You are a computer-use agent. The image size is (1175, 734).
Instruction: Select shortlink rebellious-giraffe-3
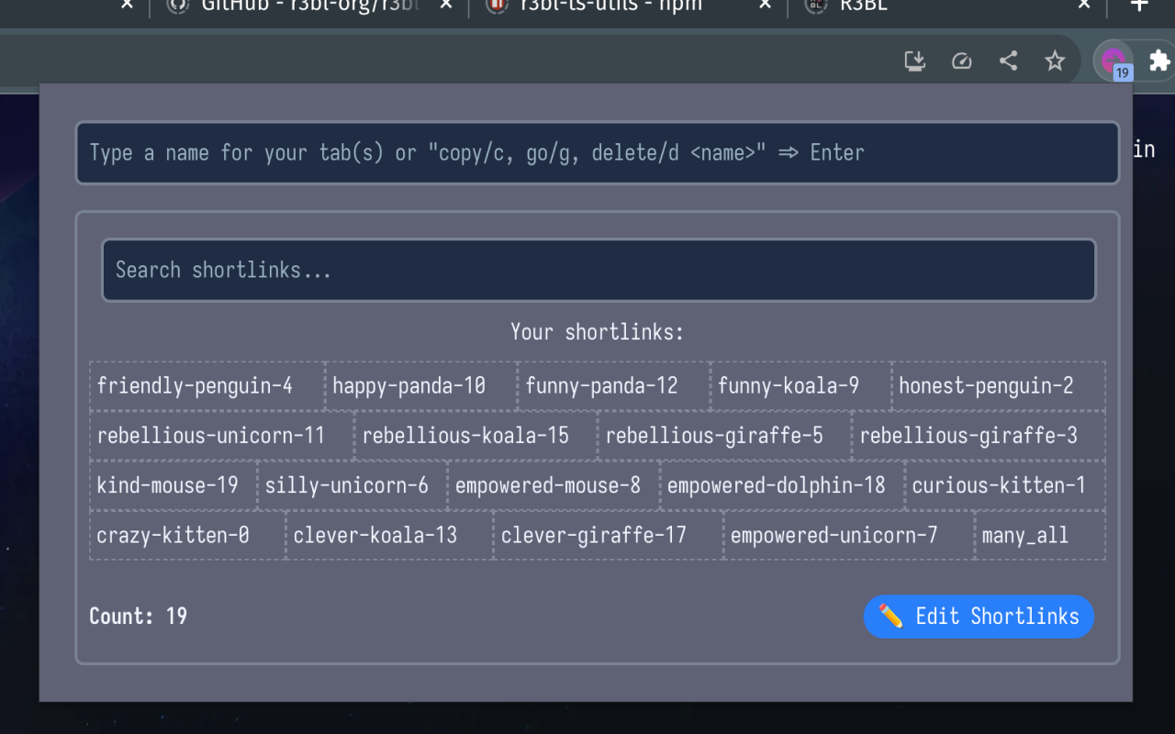(979, 435)
